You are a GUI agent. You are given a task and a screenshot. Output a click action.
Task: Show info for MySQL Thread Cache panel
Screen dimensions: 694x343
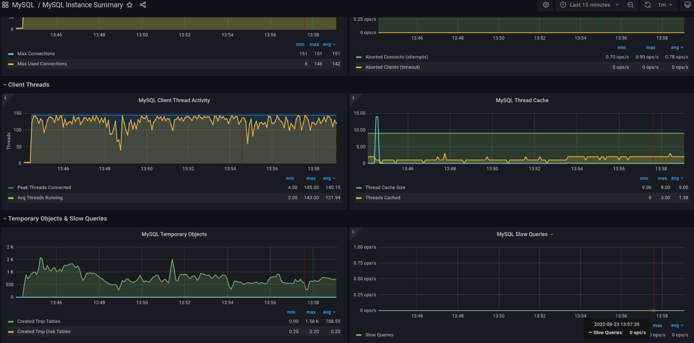pos(353,98)
